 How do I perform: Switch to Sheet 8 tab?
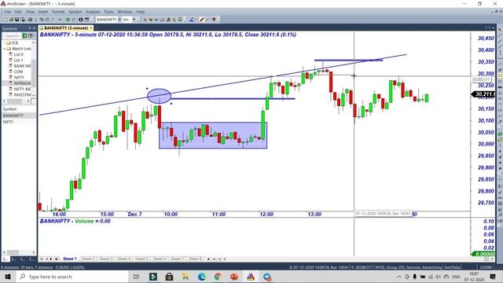(x=195, y=259)
